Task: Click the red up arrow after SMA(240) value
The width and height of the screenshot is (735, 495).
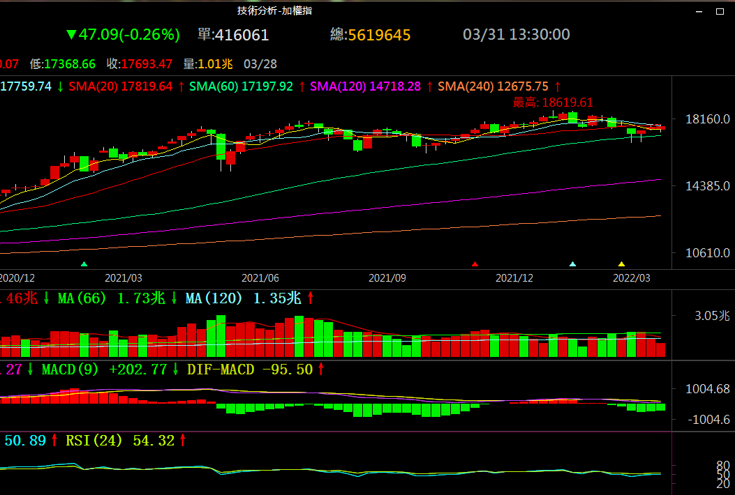Action: point(557,86)
